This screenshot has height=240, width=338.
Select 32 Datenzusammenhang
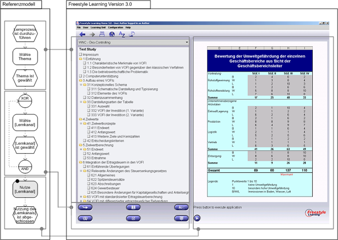[105, 97]
